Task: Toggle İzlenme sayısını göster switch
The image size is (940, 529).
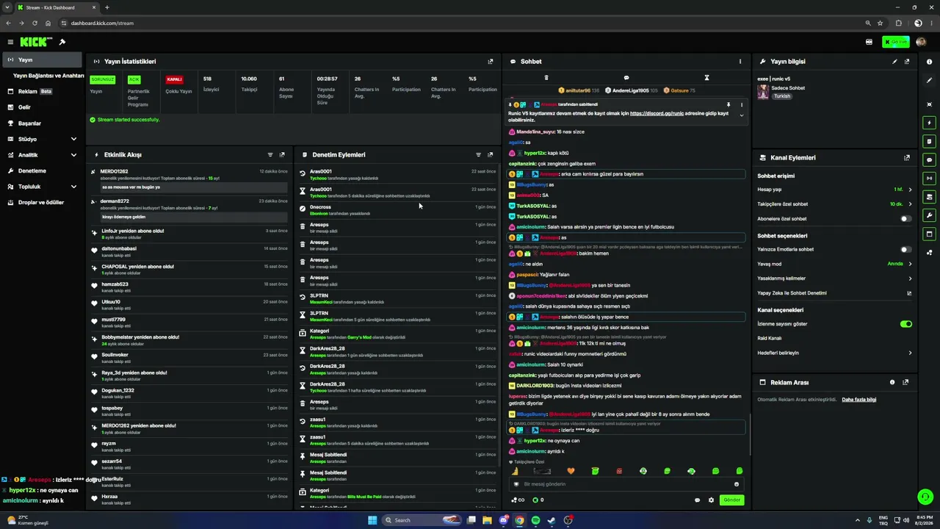Action: pyautogui.click(x=906, y=324)
